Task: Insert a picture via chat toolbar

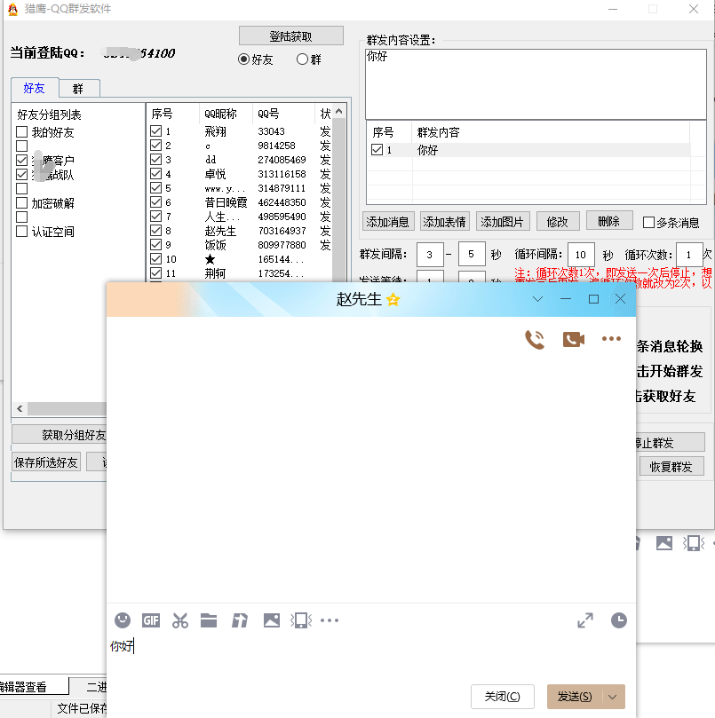Action: (271, 620)
